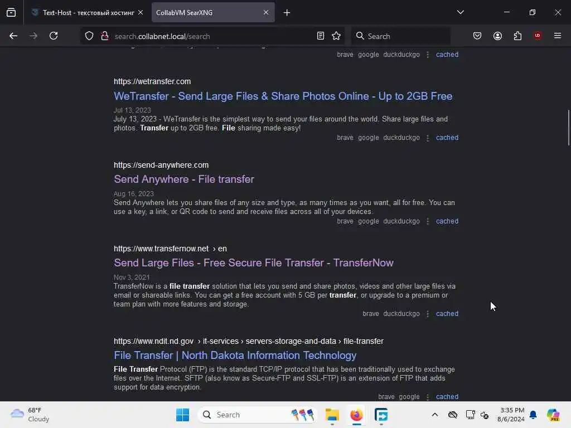Open Send Anywhere - File transfer result

tap(184, 179)
